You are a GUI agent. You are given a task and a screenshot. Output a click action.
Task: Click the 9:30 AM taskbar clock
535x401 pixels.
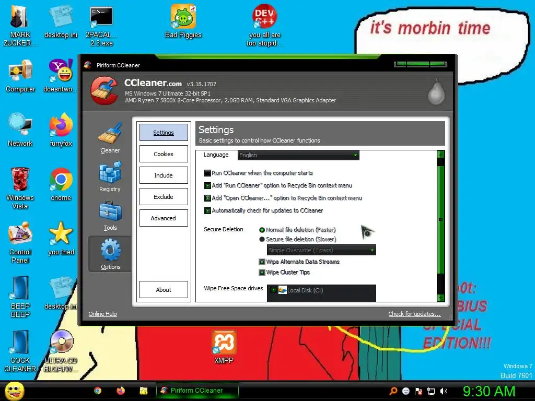489,391
